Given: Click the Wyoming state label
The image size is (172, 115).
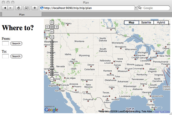Looking at the screenshot, I should pos(84,56).
